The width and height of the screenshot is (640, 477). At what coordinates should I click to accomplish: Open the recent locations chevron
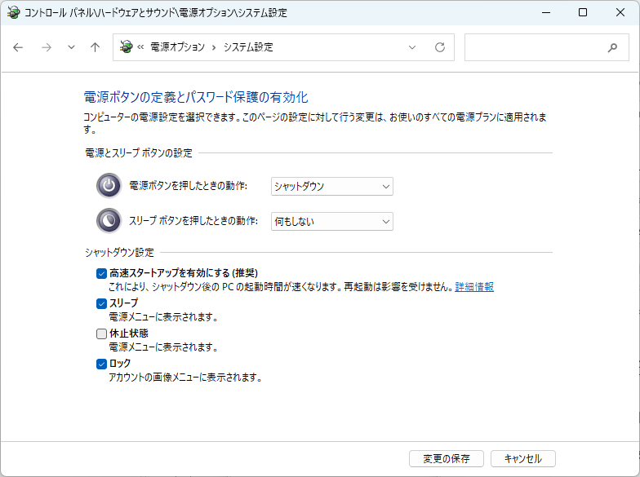[x=71, y=47]
